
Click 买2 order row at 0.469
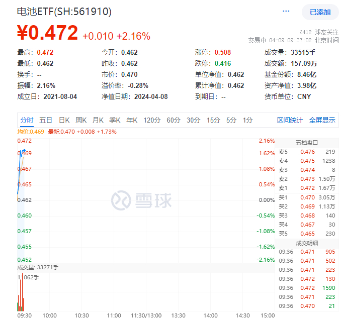click(x=307, y=206)
